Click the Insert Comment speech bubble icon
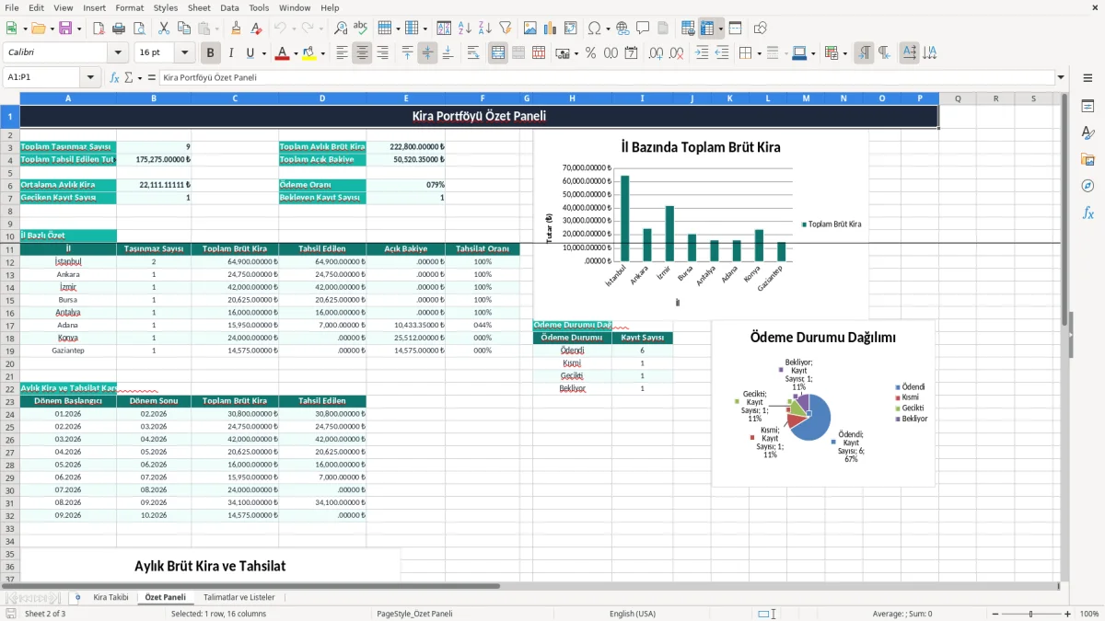Screen dimensions: 1105x621 (x=643, y=29)
